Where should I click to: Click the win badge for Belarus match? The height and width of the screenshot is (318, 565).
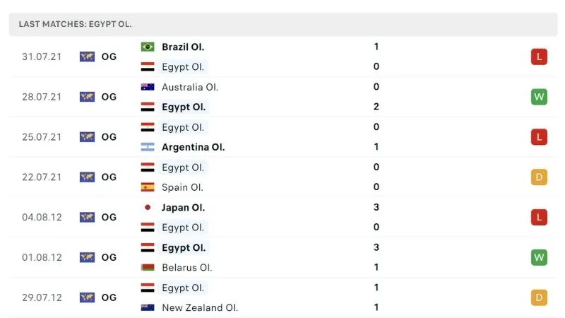[x=539, y=257]
